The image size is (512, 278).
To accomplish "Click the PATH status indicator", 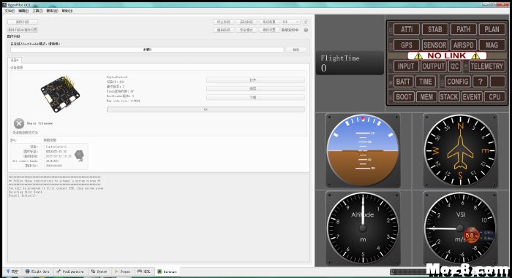I will point(463,29).
